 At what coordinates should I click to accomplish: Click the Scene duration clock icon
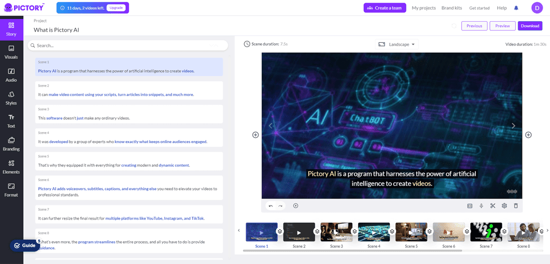247,44
